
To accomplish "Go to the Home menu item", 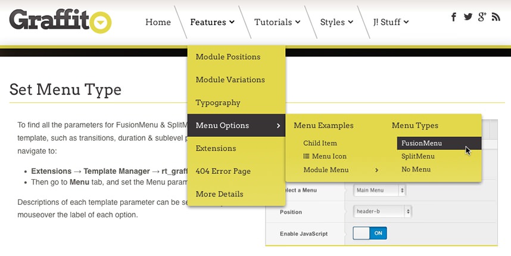I will [x=158, y=22].
